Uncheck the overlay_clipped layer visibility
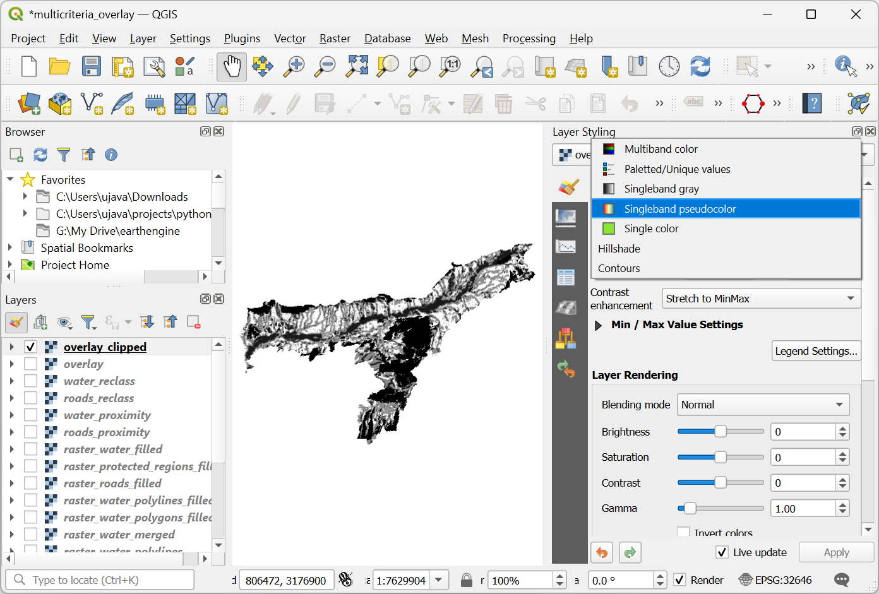 pos(30,347)
